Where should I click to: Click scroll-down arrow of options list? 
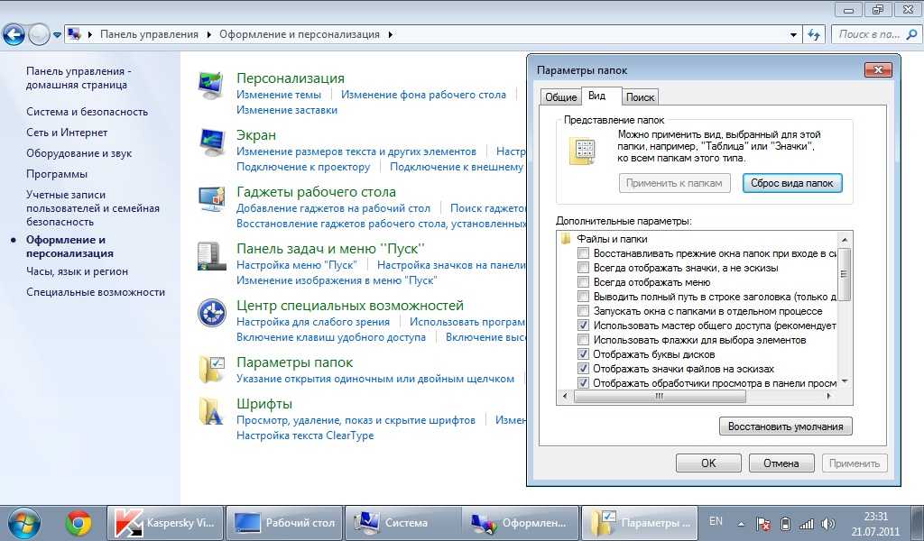[845, 382]
